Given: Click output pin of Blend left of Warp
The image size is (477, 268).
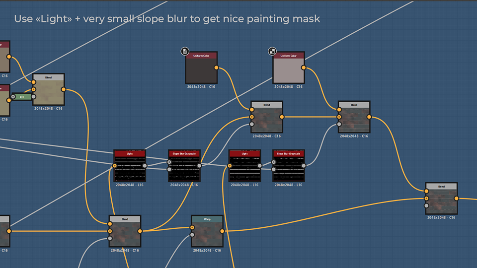Looking at the screenshot, I should (140, 231).
